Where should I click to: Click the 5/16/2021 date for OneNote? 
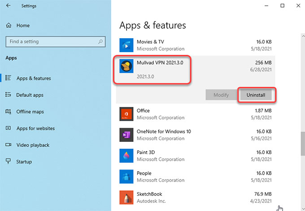point(261,139)
